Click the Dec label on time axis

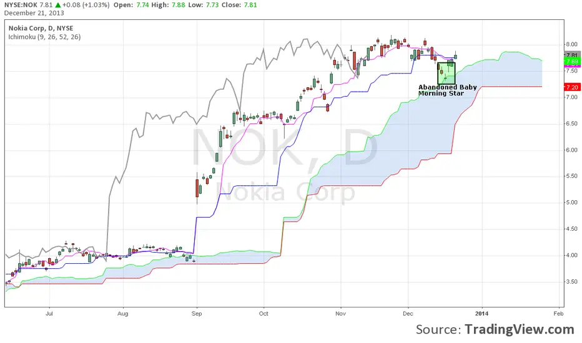coord(408,314)
